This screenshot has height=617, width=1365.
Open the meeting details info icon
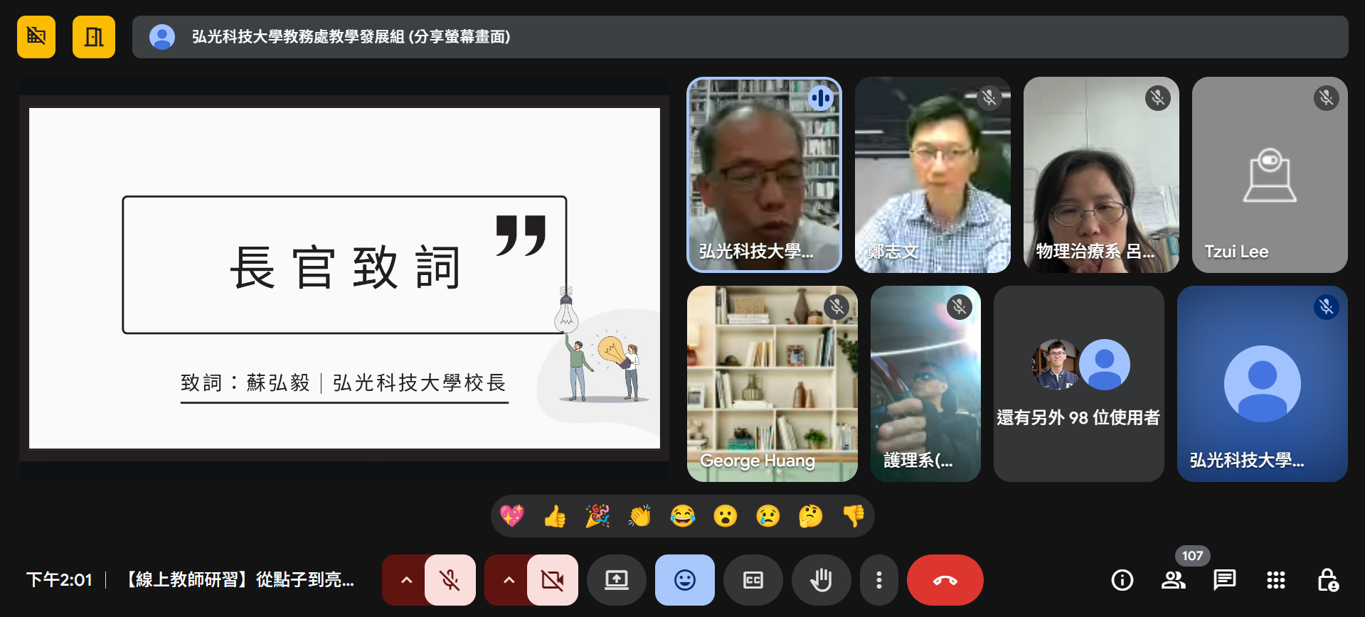point(1122,580)
